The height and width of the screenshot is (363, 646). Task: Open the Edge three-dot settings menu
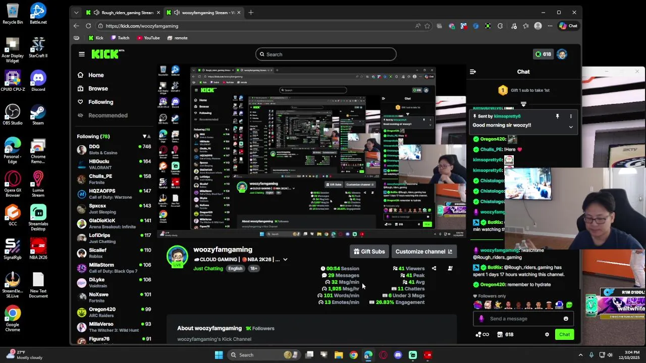click(x=550, y=26)
